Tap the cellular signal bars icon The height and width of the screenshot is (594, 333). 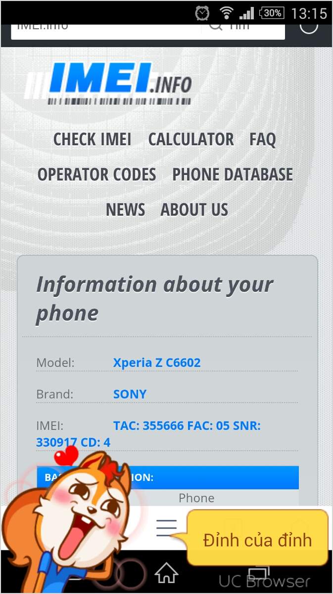click(246, 13)
